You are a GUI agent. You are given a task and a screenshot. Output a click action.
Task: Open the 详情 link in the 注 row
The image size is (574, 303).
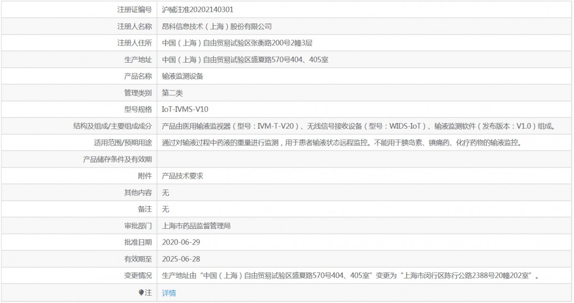pos(169,293)
